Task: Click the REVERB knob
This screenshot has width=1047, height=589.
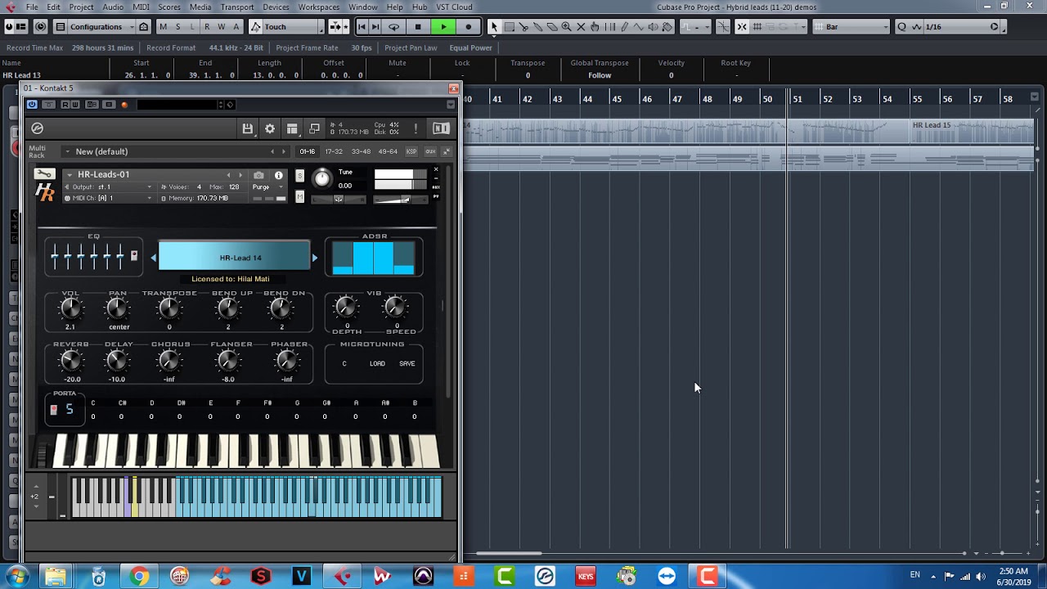Action: click(71, 361)
